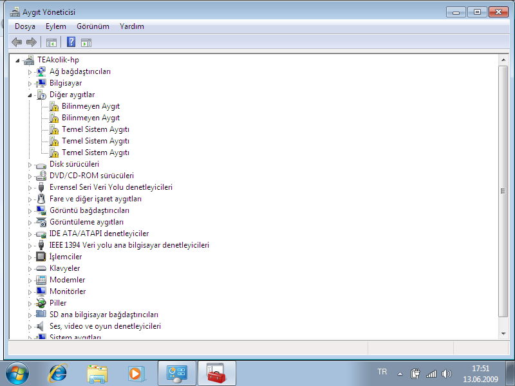Select the Modemler category label

[68, 280]
